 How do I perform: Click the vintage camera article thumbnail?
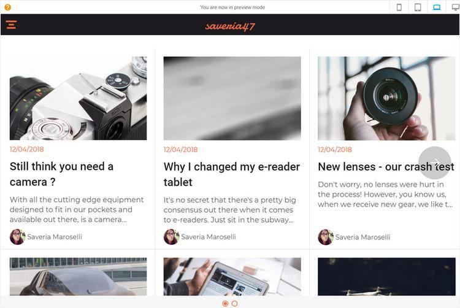(x=78, y=98)
